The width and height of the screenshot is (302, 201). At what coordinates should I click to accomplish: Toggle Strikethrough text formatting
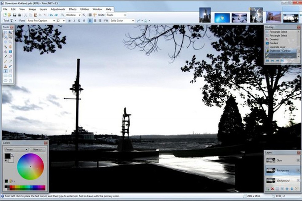(84, 21)
